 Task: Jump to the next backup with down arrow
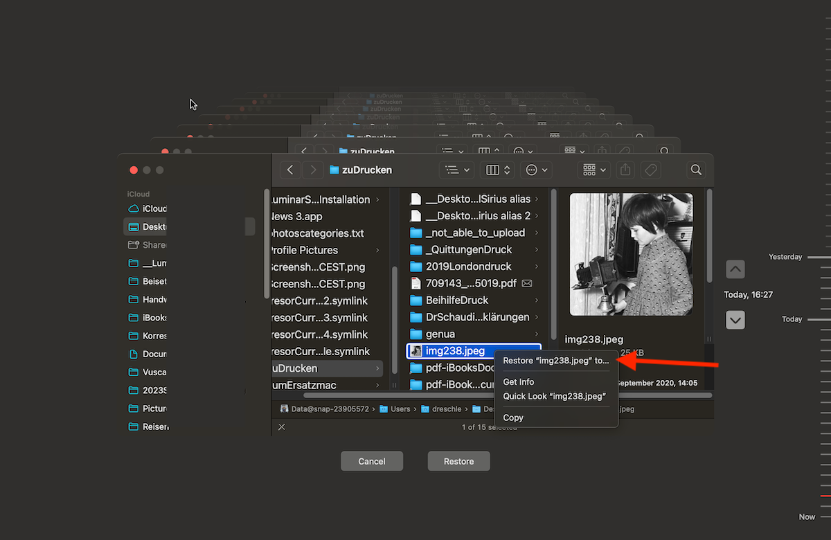[735, 320]
